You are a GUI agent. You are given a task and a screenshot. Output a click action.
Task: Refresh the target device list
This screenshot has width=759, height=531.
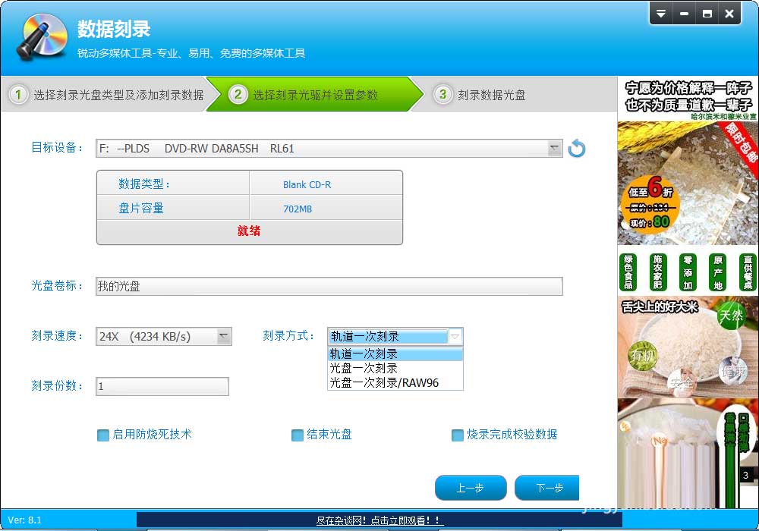pyautogui.click(x=577, y=149)
